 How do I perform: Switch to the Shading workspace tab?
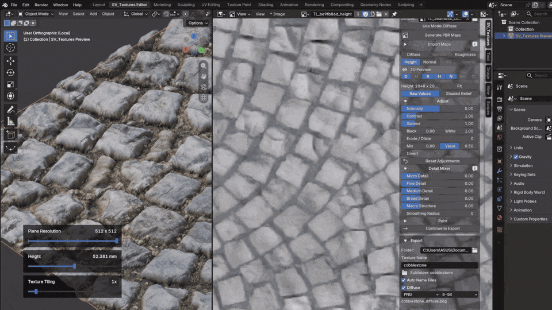point(266,5)
